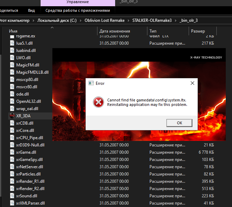Select the wrap_oal.dll file icon
Image resolution: width=232 pixels, height=207 pixels.
click(12, 109)
